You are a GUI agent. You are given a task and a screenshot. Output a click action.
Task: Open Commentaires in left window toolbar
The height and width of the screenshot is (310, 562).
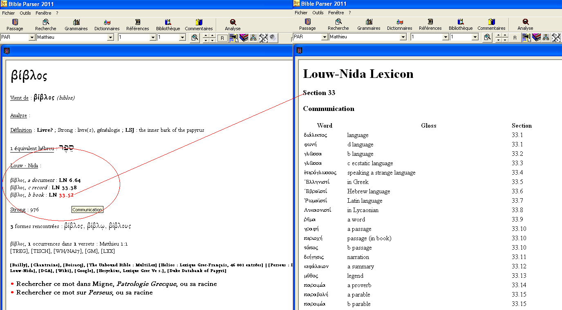pyautogui.click(x=199, y=24)
